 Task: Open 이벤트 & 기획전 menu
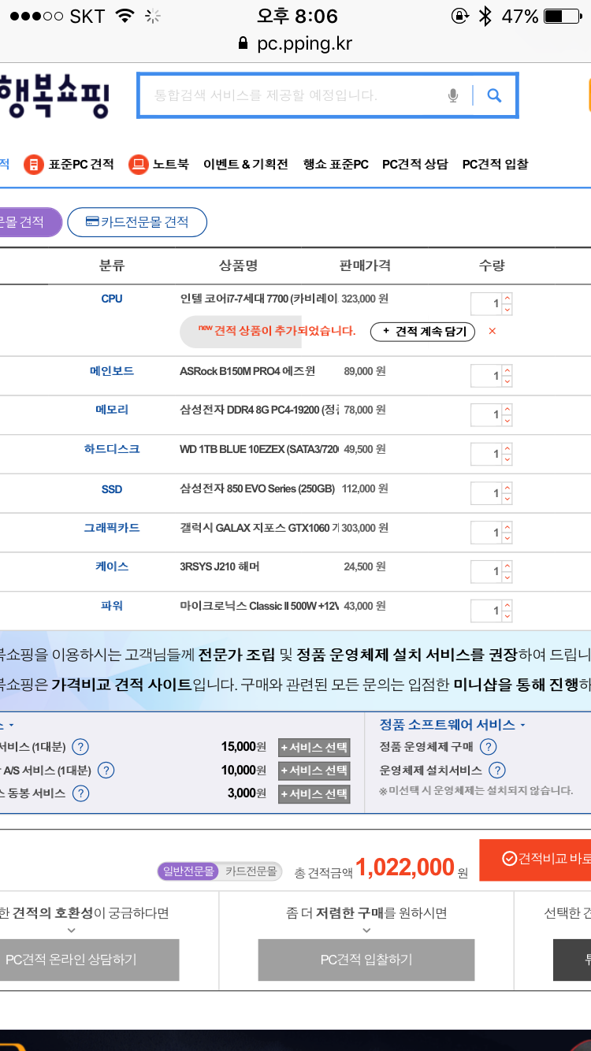click(x=245, y=165)
